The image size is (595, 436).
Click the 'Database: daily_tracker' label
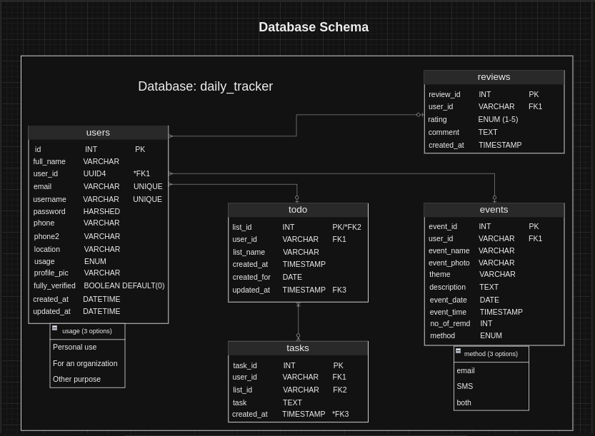pos(205,86)
